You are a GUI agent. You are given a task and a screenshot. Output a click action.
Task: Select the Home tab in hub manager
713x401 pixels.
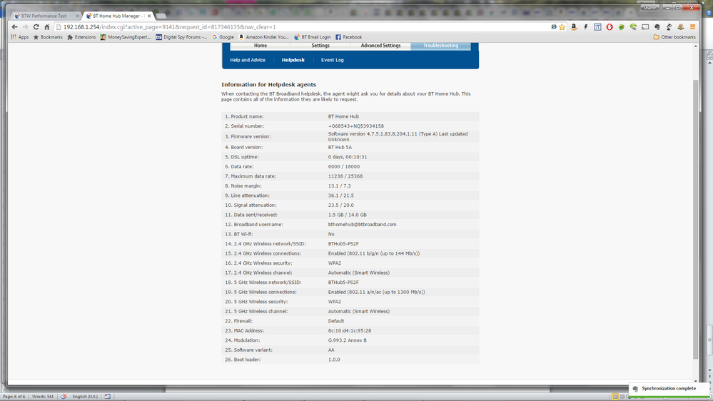click(x=260, y=46)
